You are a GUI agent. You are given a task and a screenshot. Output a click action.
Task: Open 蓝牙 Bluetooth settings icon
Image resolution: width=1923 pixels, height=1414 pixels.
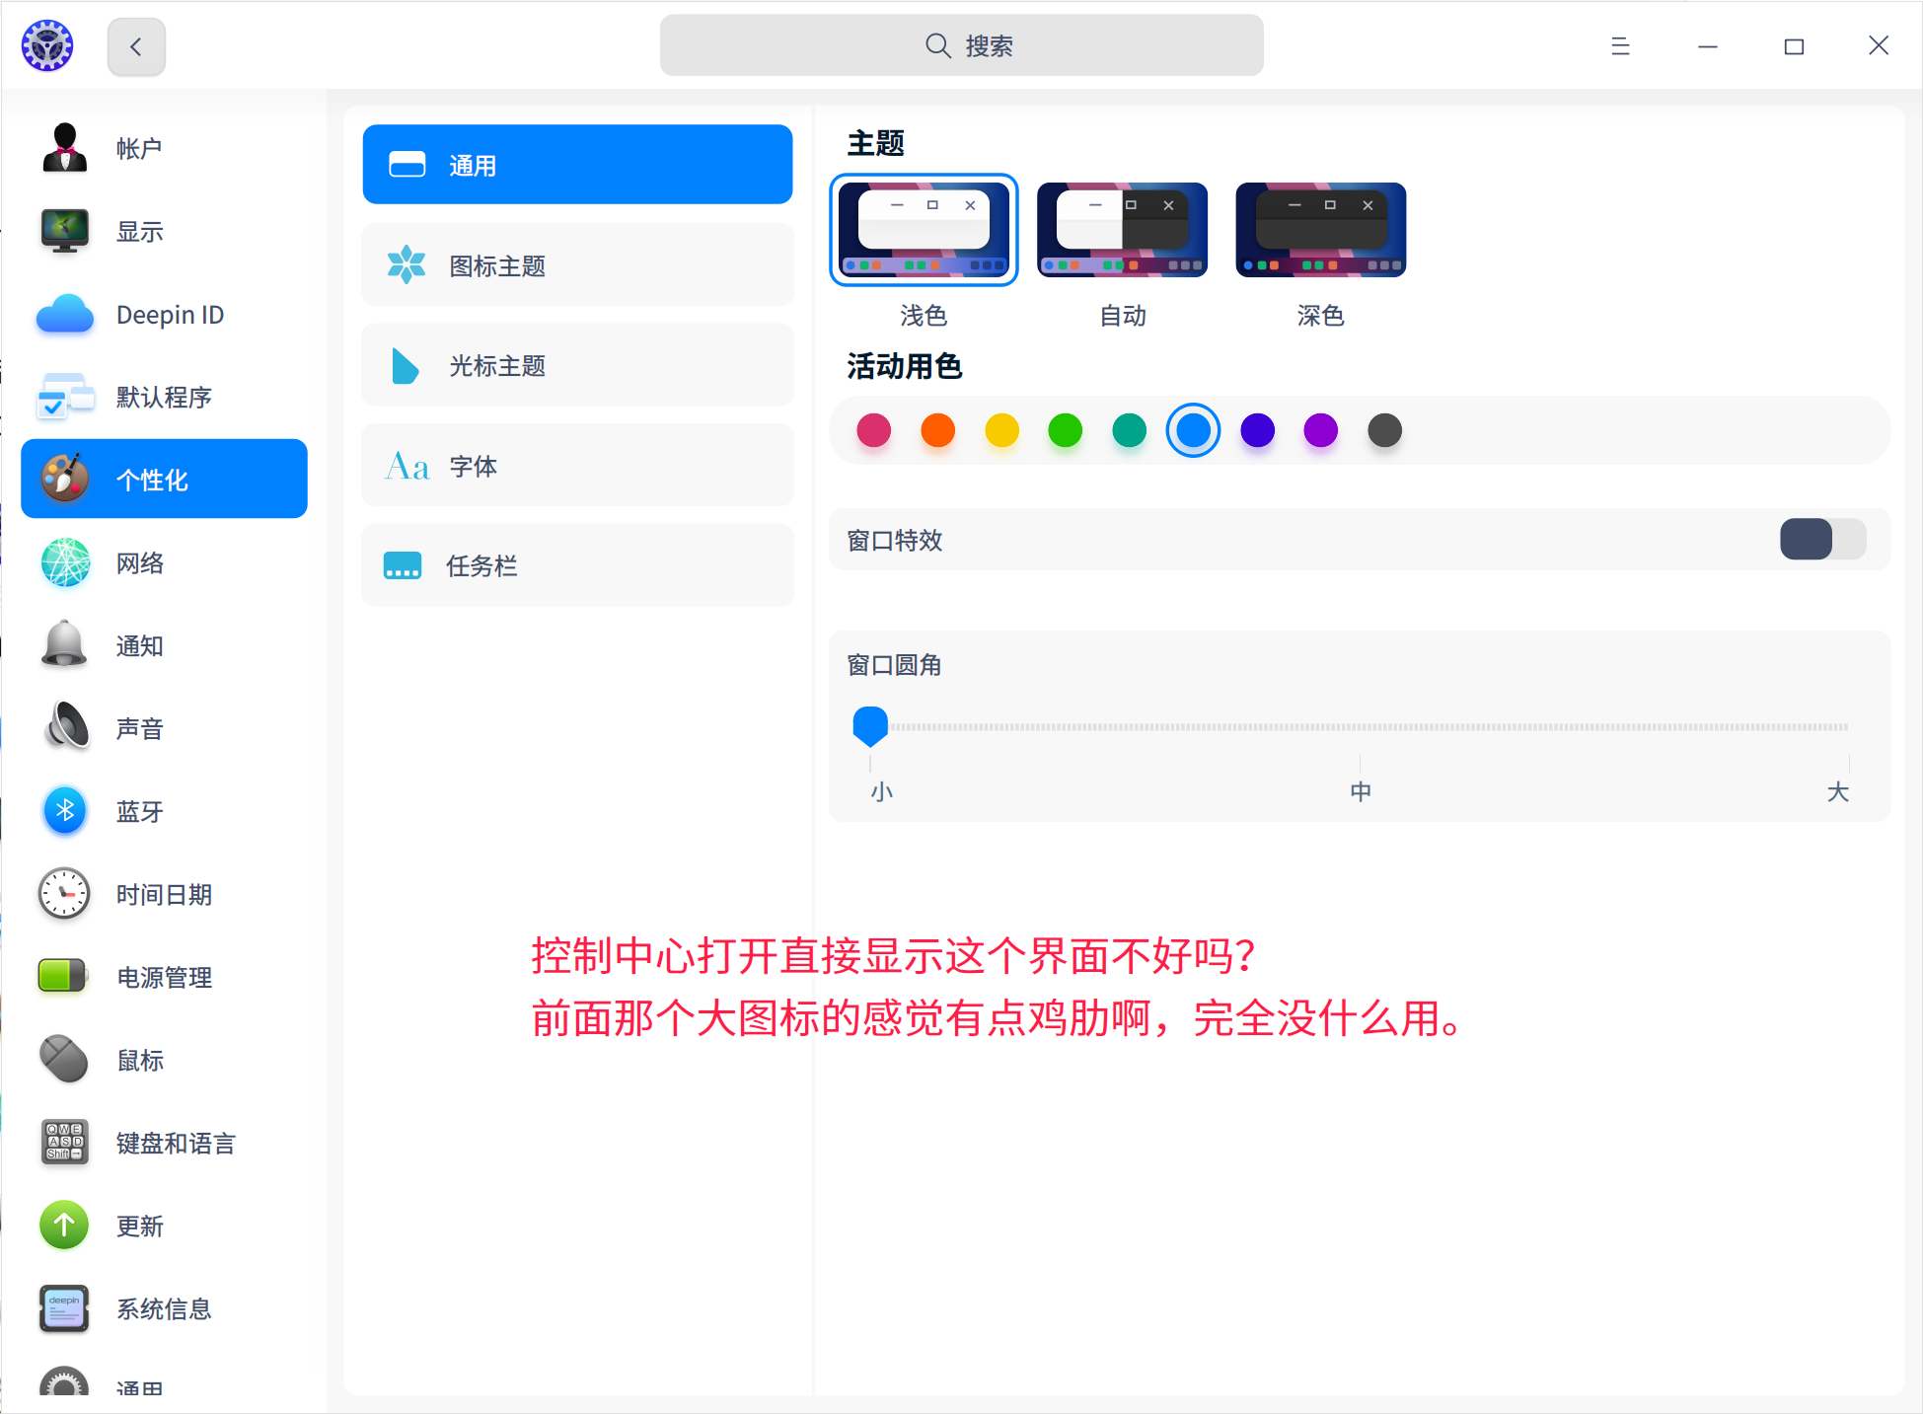(x=65, y=811)
